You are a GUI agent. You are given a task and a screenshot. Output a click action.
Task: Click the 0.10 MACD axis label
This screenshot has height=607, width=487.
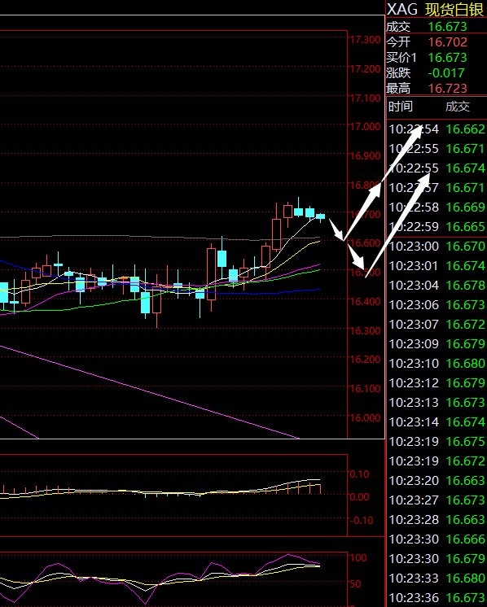point(359,474)
